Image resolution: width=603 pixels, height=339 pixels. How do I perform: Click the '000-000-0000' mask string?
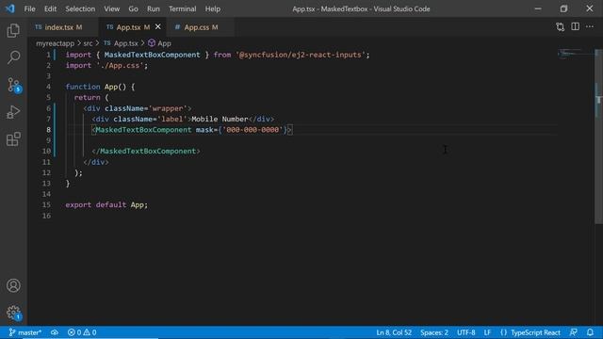coord(253,130)
